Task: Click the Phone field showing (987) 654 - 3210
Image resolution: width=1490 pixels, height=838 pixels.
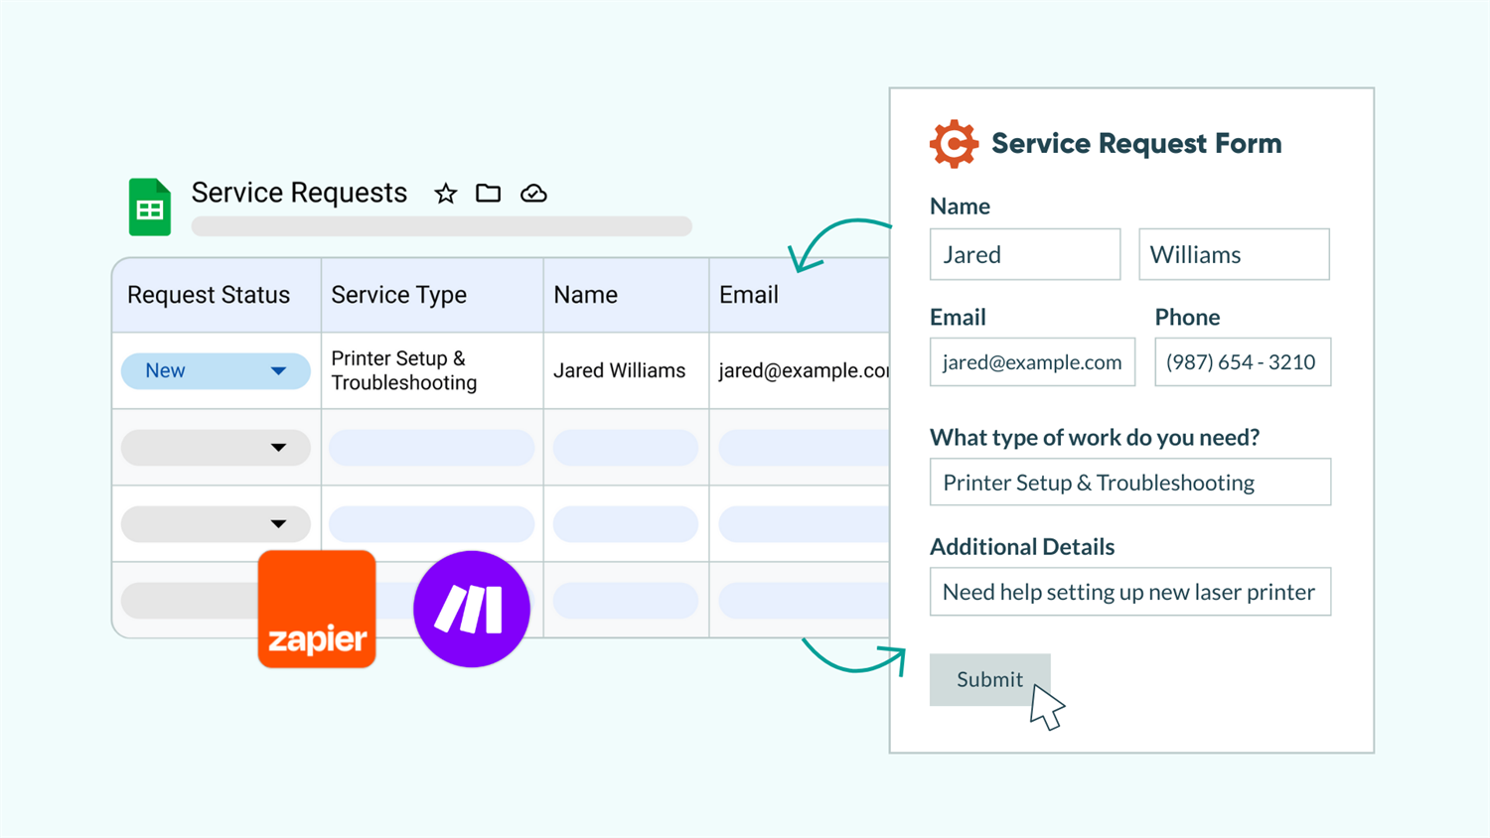Action: tap(1242, 362)
